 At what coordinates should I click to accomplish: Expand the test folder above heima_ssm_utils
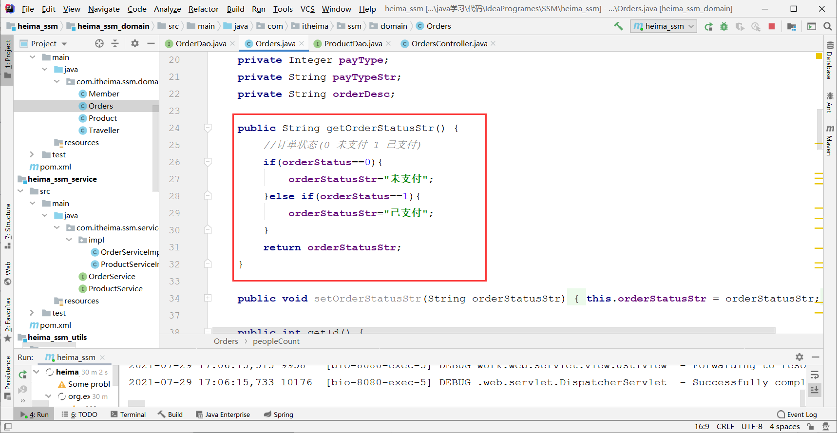(32, 313)
